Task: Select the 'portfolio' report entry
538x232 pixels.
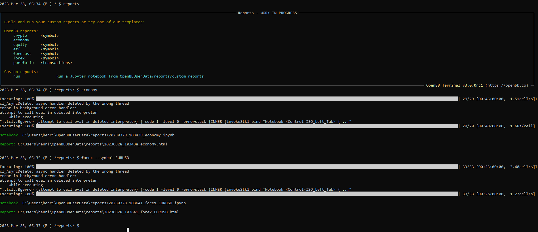Action: coord(24,63)
